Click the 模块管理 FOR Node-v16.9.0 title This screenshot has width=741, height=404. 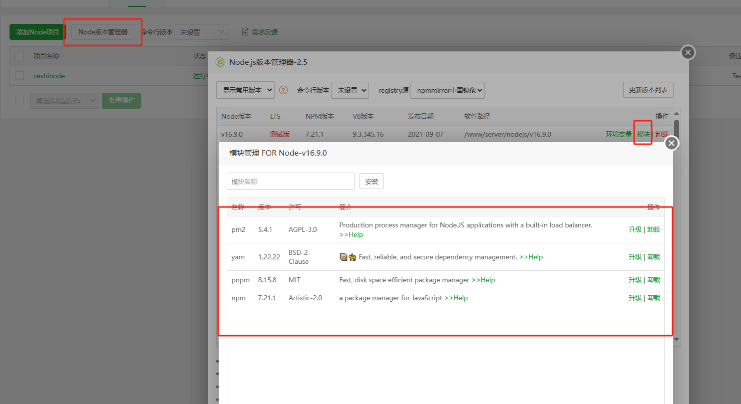coord(278,153)
